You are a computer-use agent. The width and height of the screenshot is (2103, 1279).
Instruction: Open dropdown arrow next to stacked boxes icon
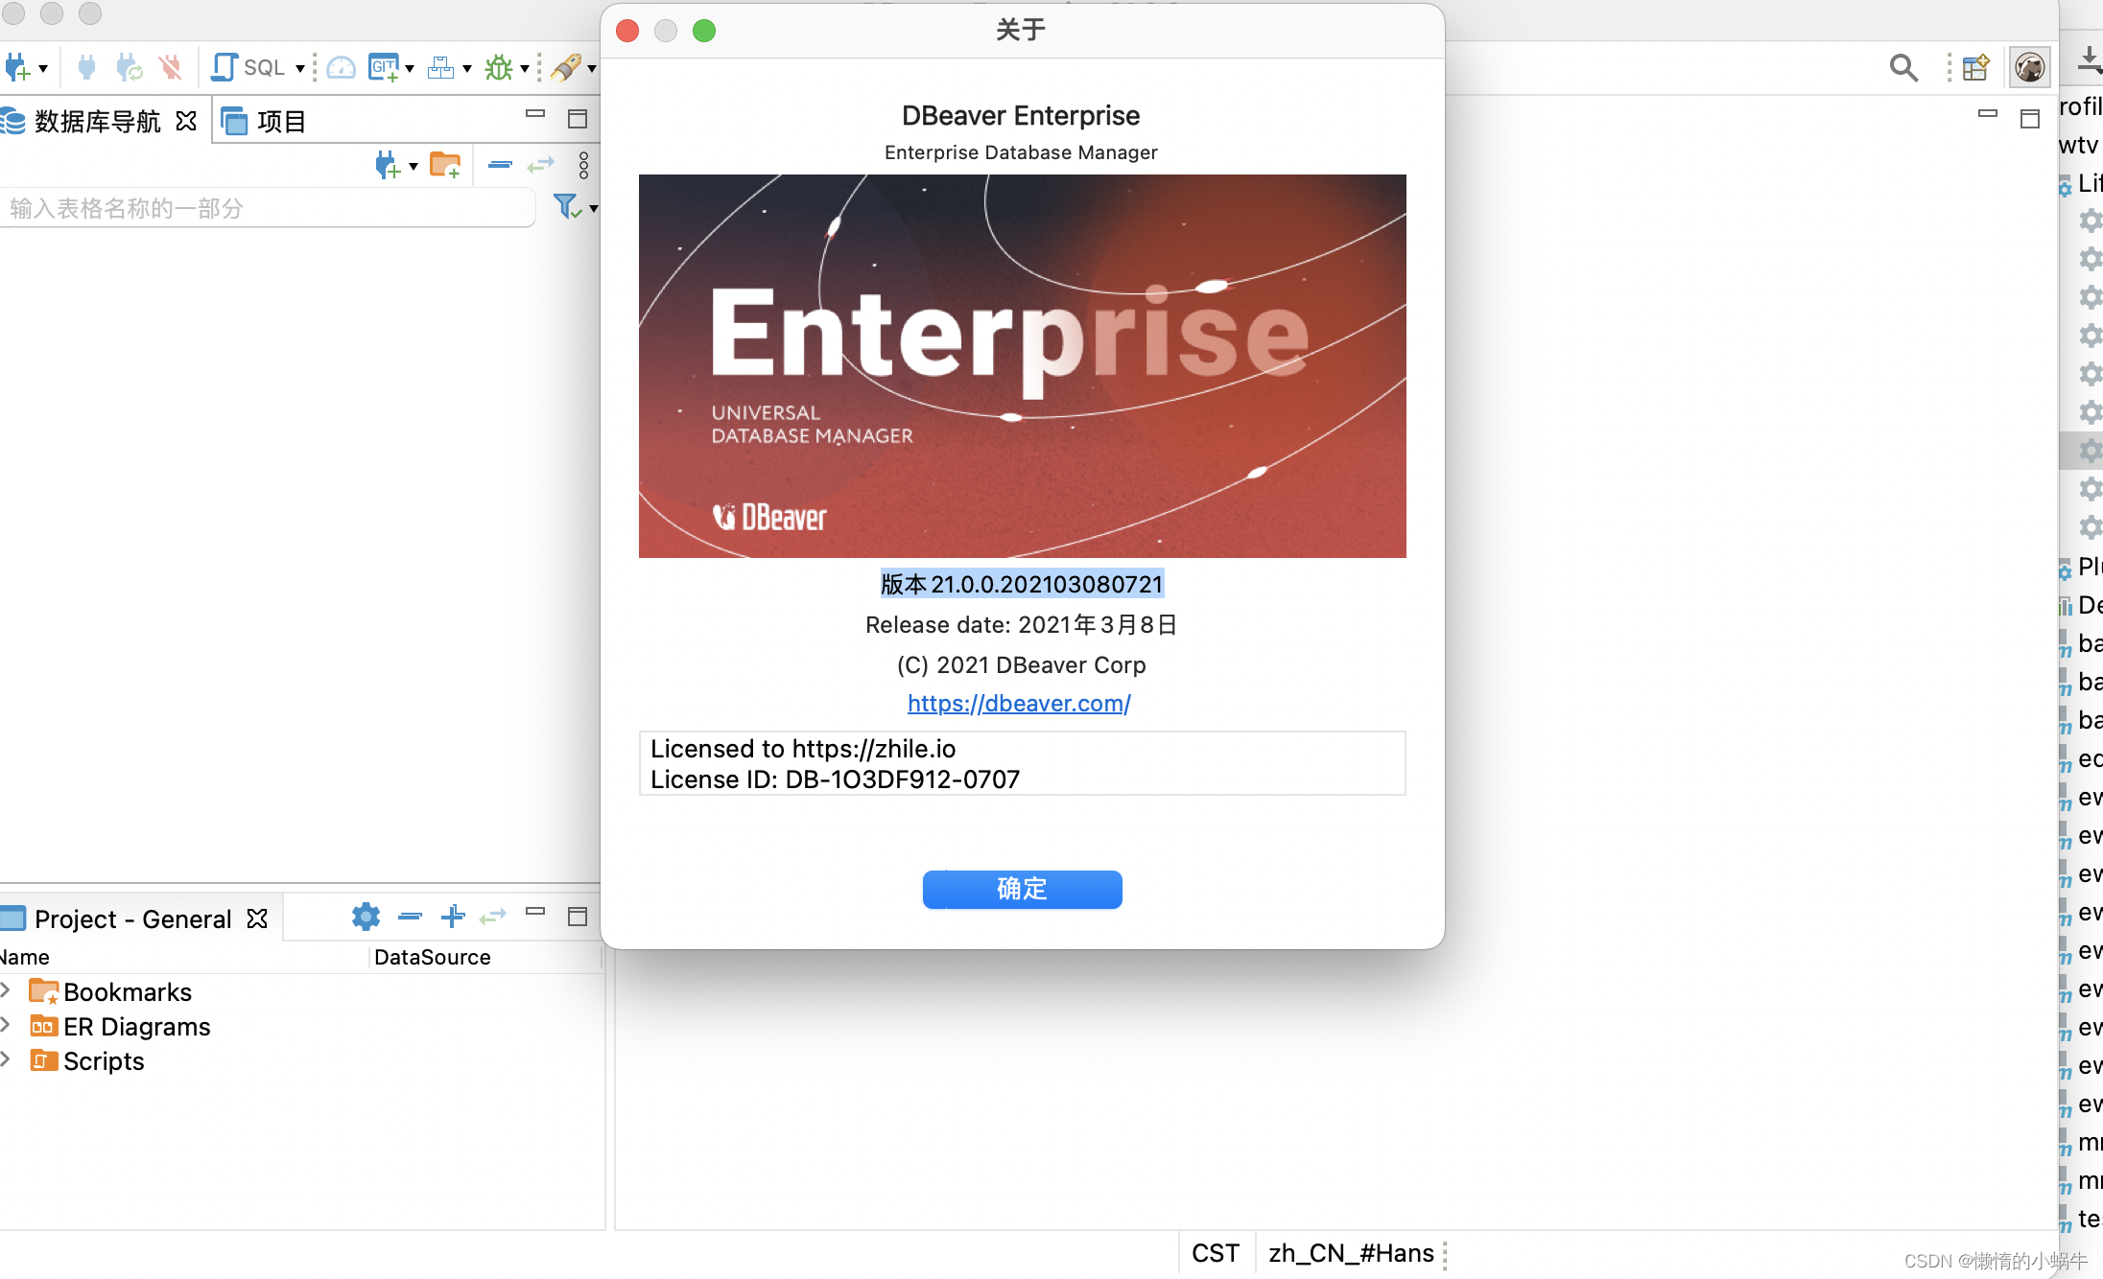pos(467,69)
